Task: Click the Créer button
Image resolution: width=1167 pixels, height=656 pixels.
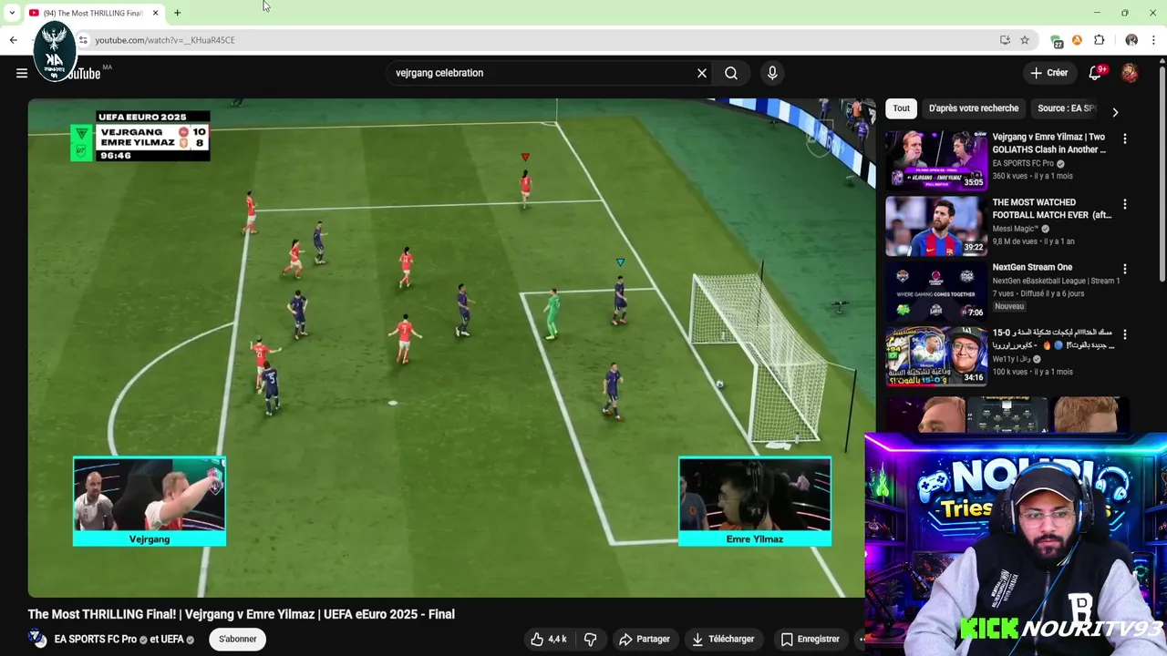Action: tap(1048, 73)
